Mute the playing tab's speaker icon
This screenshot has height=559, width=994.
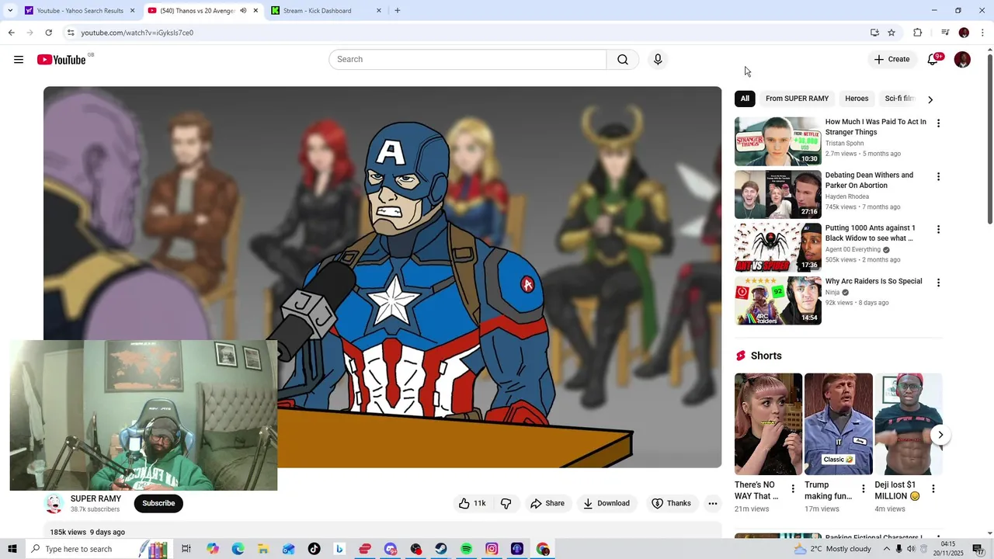(x=243, y=11)
